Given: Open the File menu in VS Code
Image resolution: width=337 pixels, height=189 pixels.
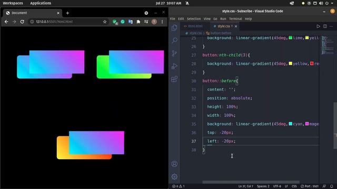Looking at the screenshot, I should (x=172, y=19).
